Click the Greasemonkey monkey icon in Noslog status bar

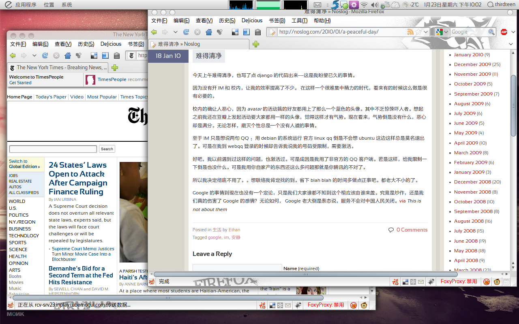[497, 281]
